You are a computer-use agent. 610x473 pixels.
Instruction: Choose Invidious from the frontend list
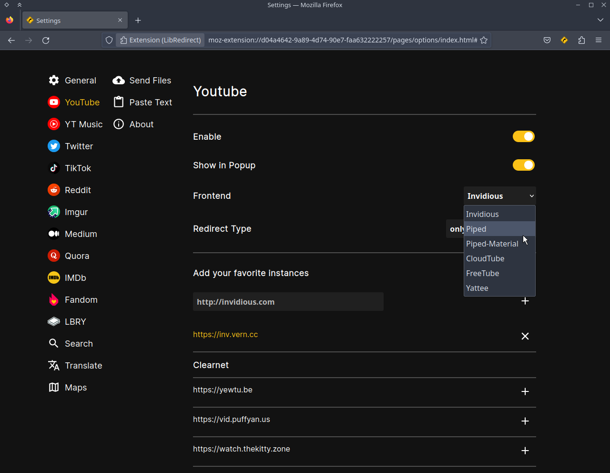(x=499, y=214)
